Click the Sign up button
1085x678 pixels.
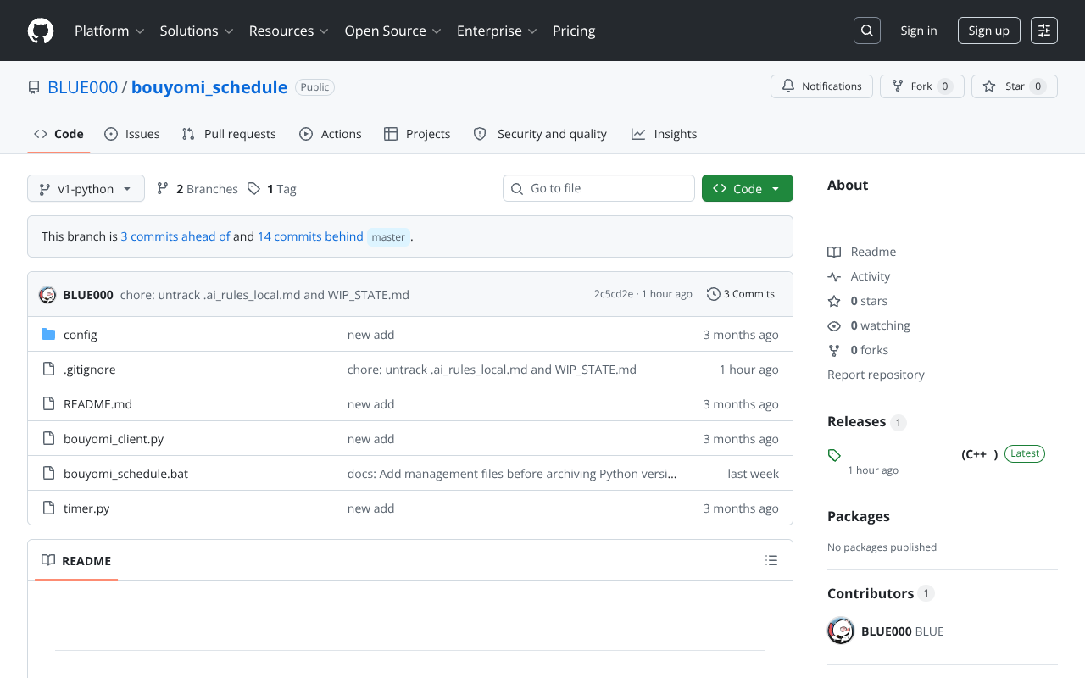pyautogui.click(x=989, y=31)
